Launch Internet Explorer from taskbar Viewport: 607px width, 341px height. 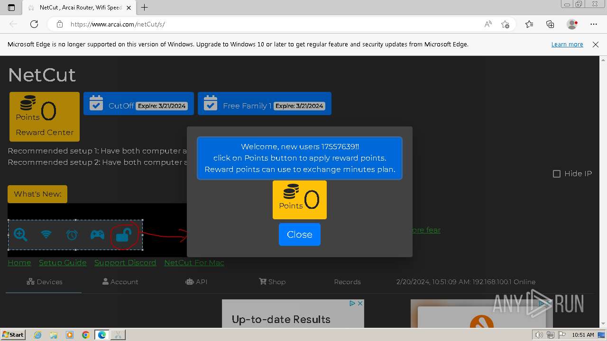click(37, 335)
